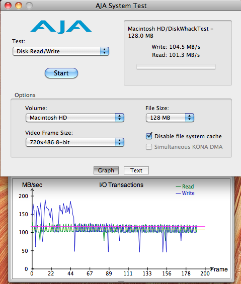Close the AJA System Test window
Viewport: 241px width, 284px height.
8,6
